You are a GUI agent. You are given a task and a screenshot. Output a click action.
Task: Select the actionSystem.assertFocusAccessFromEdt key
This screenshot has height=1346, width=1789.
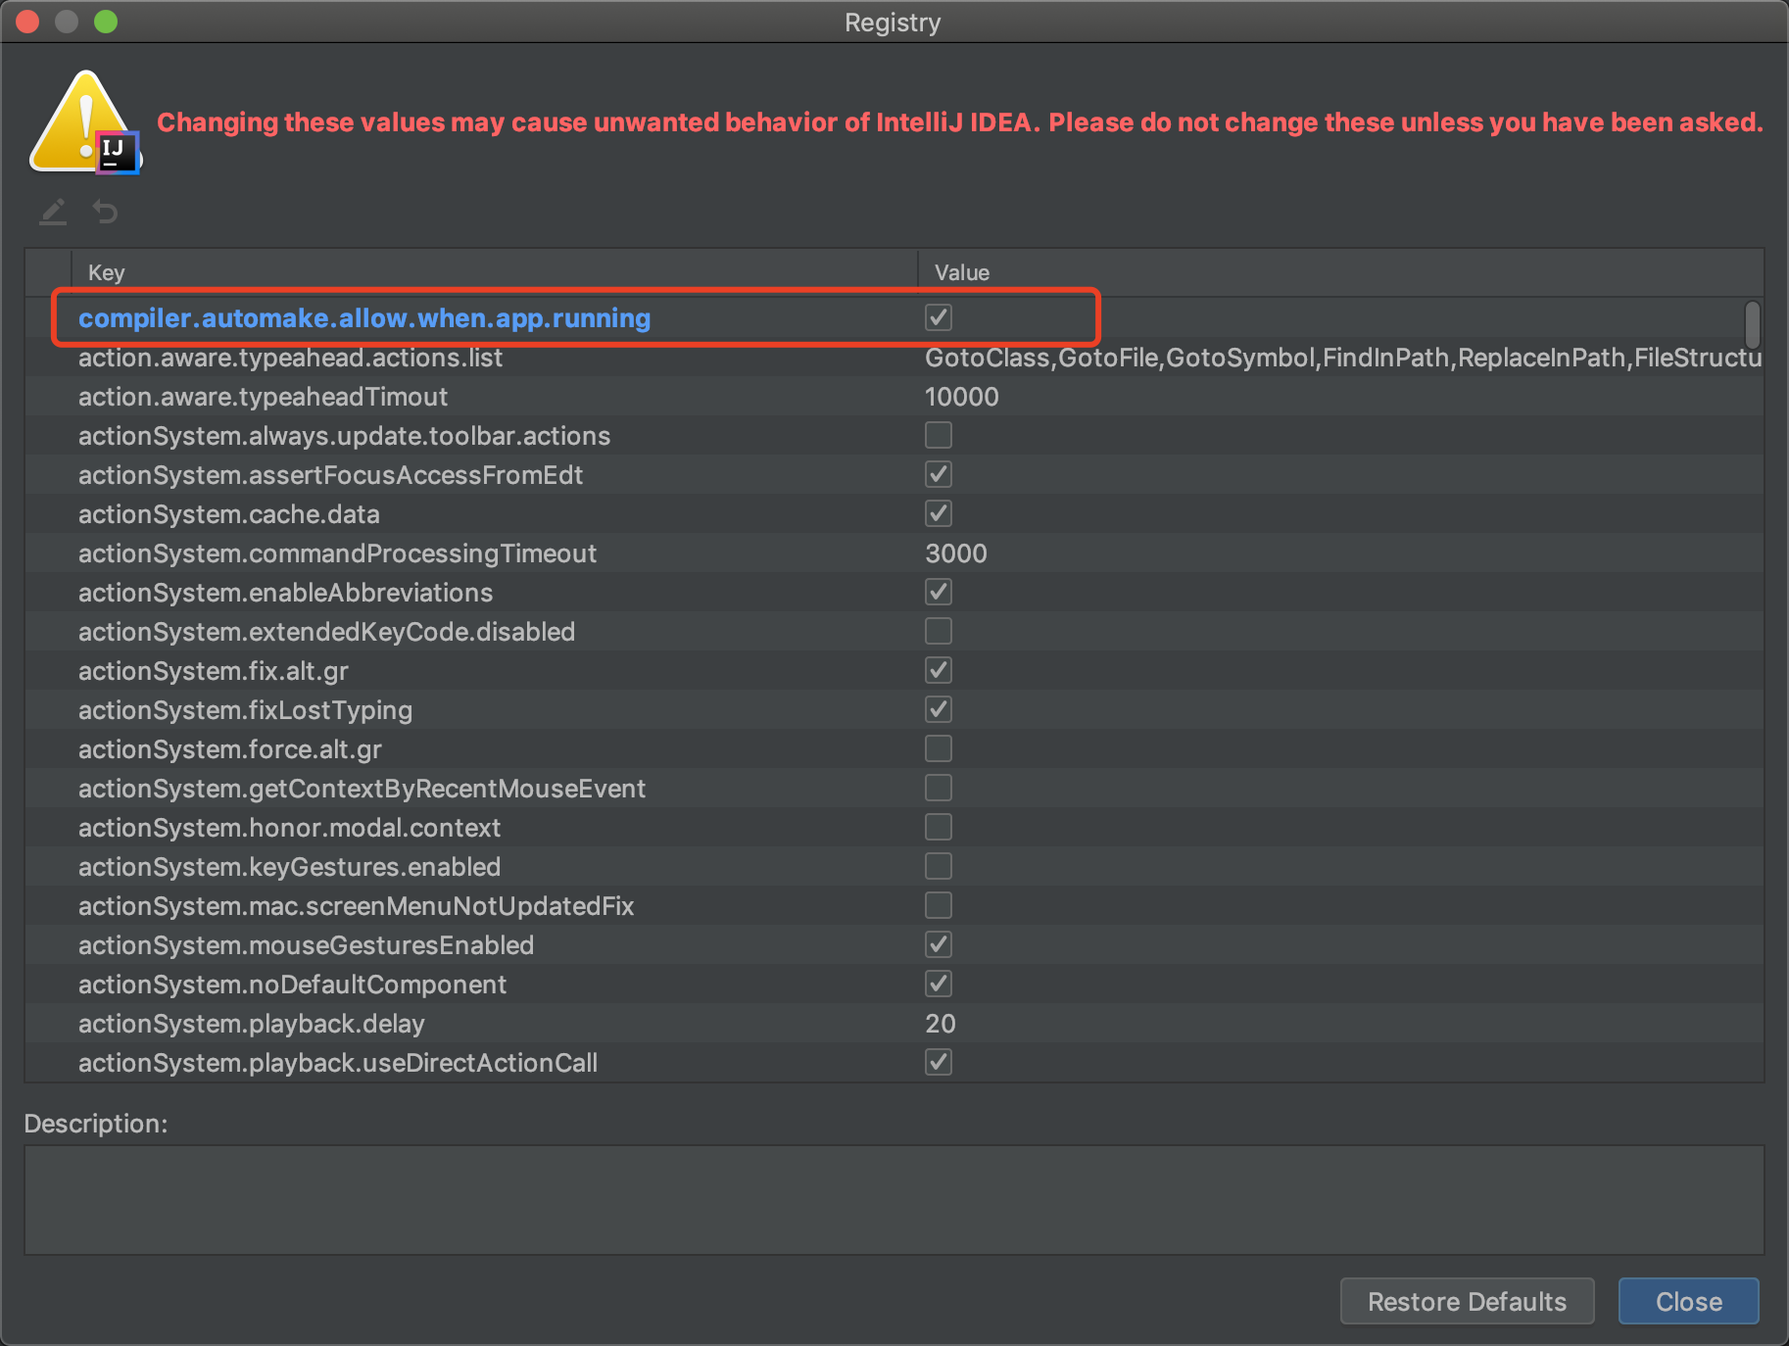330,475
